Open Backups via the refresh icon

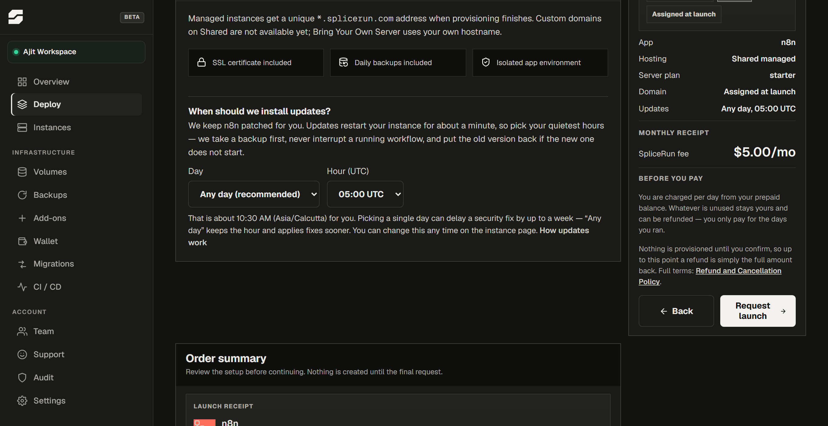tap(22, 195)
